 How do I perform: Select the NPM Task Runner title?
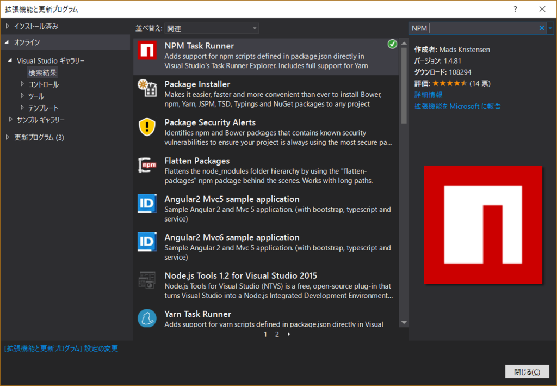click(x=199, y=46)
